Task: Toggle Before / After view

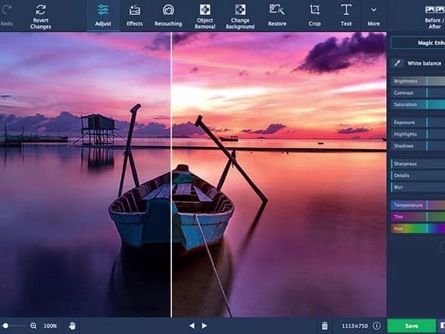Action: coord(434,17)
